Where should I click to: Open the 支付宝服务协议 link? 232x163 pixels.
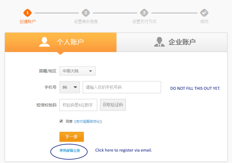pyautogui.click(x=88, y=122)
